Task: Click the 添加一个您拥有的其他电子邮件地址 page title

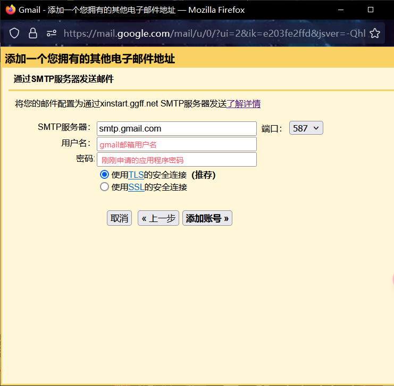Action: [x=90, y=59]
